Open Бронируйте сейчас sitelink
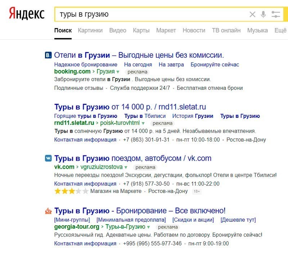Screen dimensions: 288x253 (x=215, y=65)
